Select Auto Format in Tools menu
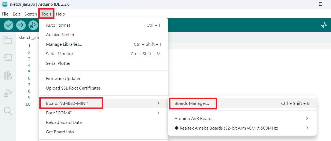Viewport: 331px width, 141px height. [58, 25]
